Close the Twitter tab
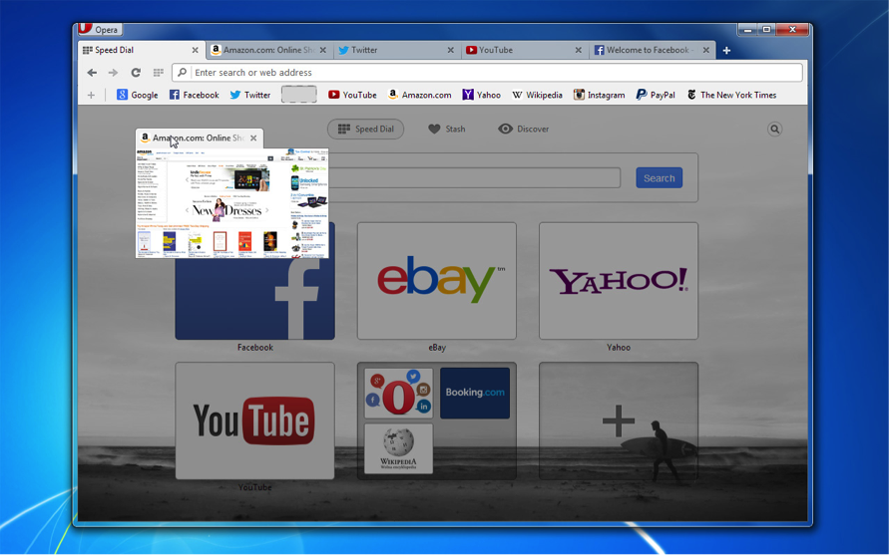889x555 pixels. click(x=451, y=50)
